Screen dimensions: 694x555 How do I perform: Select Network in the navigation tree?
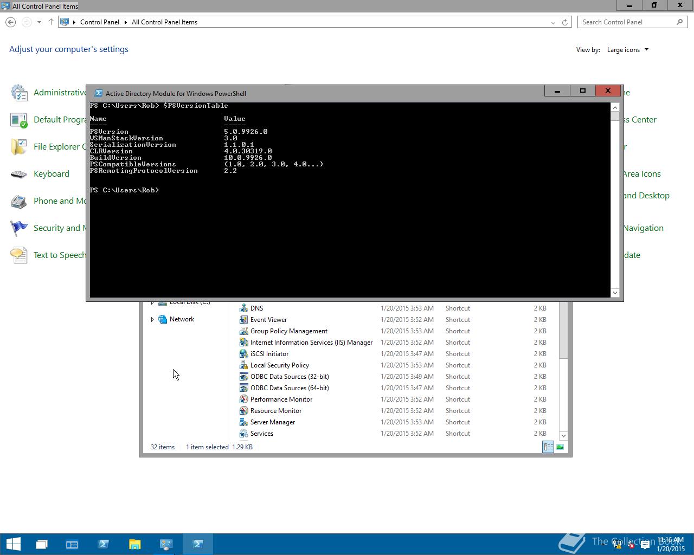click(182, 319)
